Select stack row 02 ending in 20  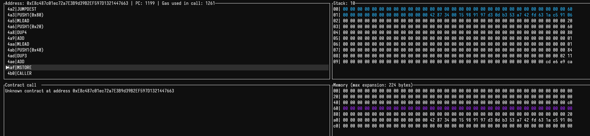[453, 21]
